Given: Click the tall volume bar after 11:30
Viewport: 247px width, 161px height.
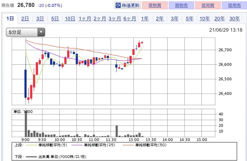Looking at the screenshot, I should (117, 131).
